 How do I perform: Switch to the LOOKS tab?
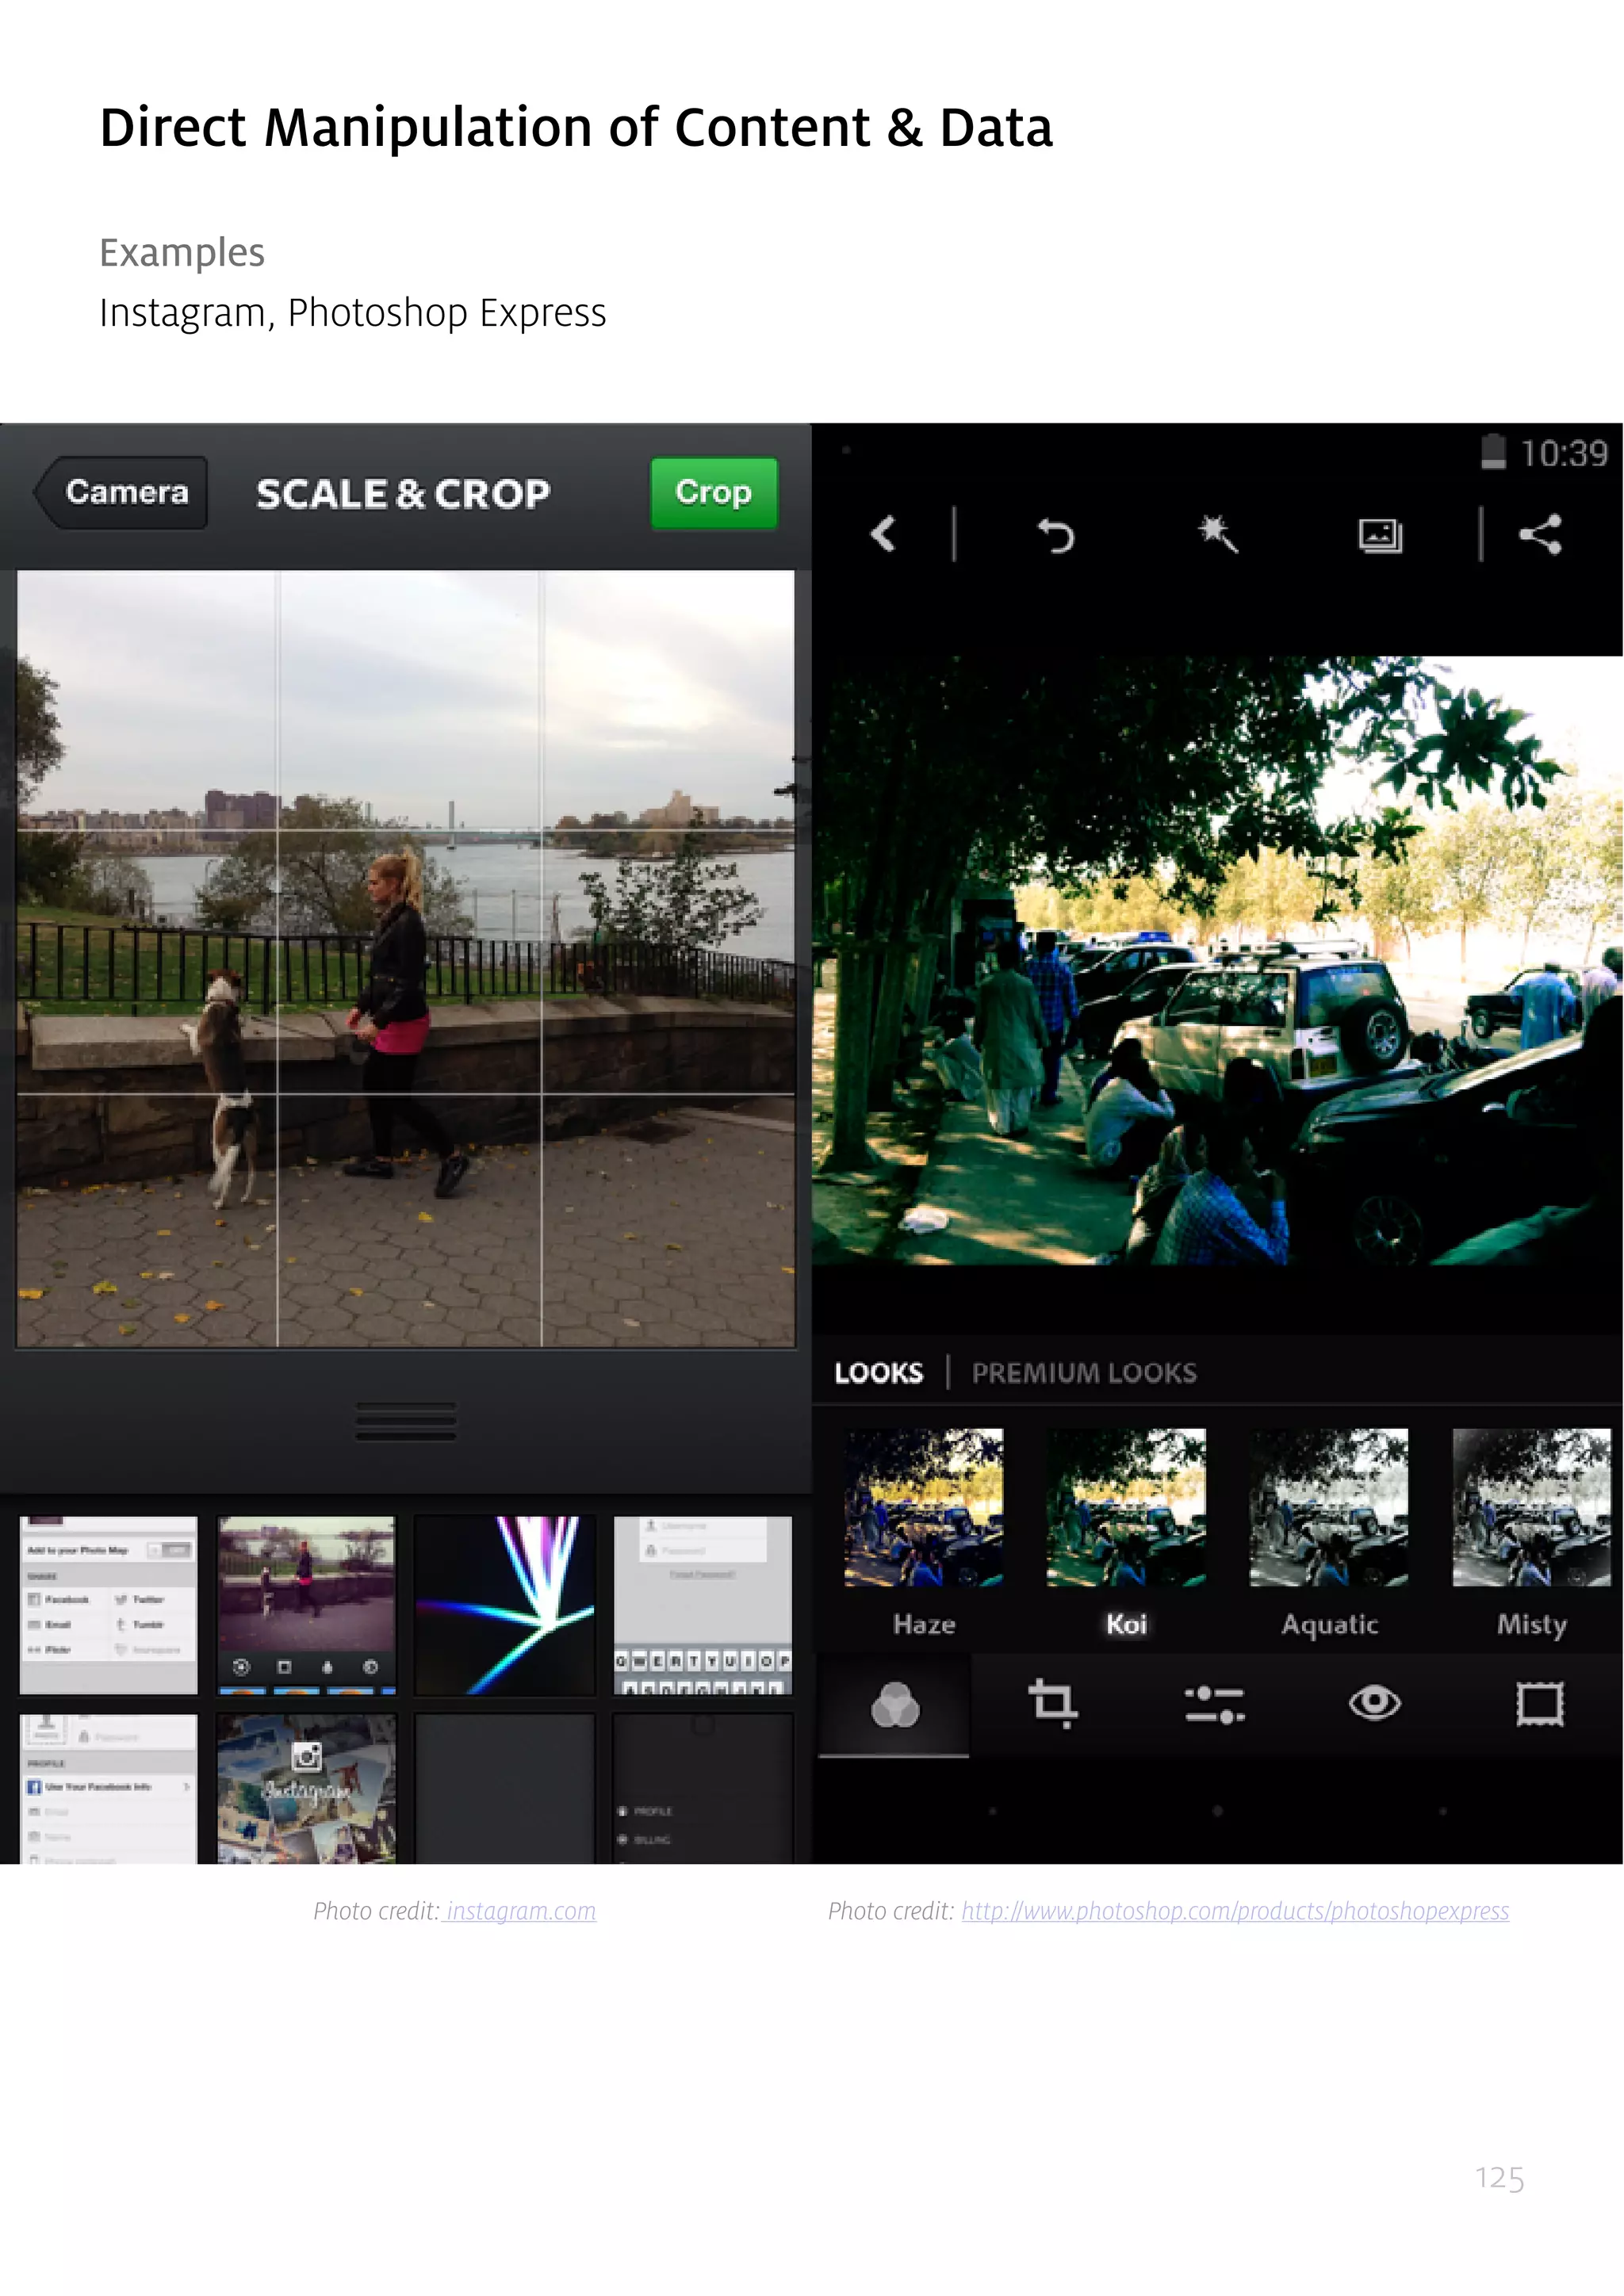879,1373
